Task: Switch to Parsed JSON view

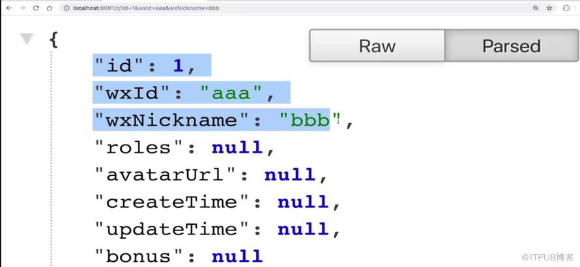Action: click(x=512, y=46)
